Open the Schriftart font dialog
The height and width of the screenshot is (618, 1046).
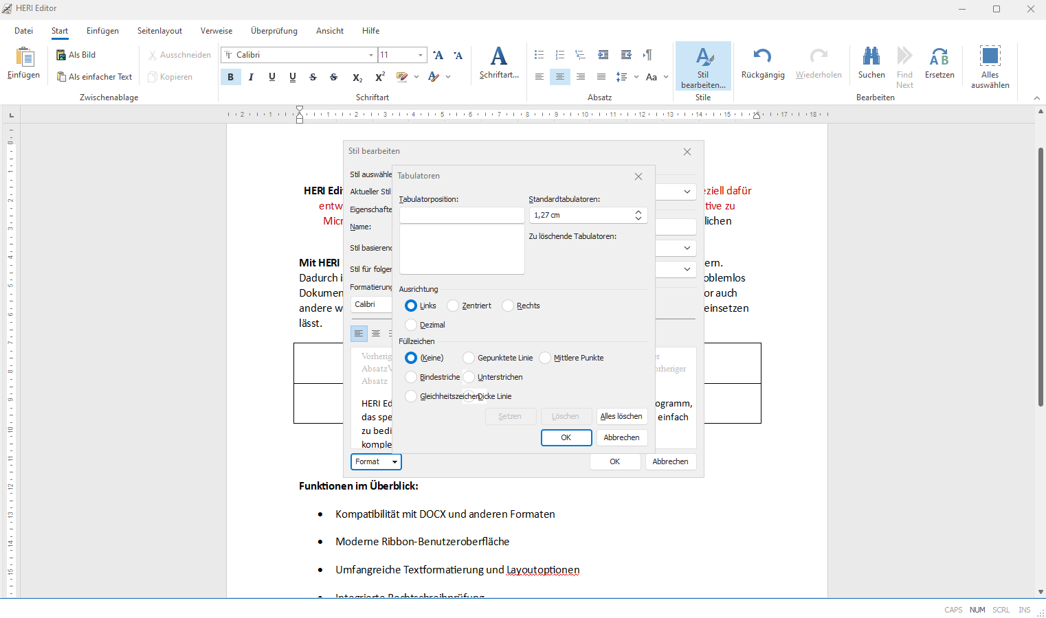[499, 62]
